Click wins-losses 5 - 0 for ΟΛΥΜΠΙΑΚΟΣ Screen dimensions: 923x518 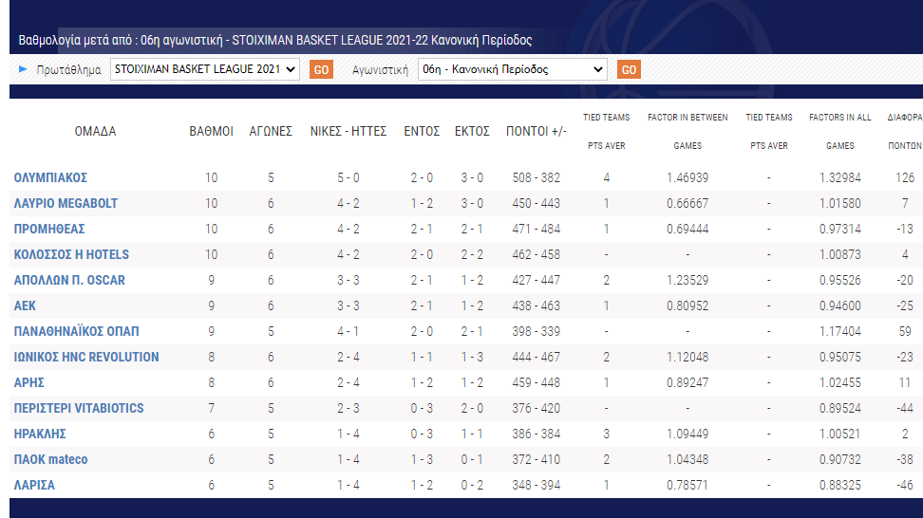348,177
